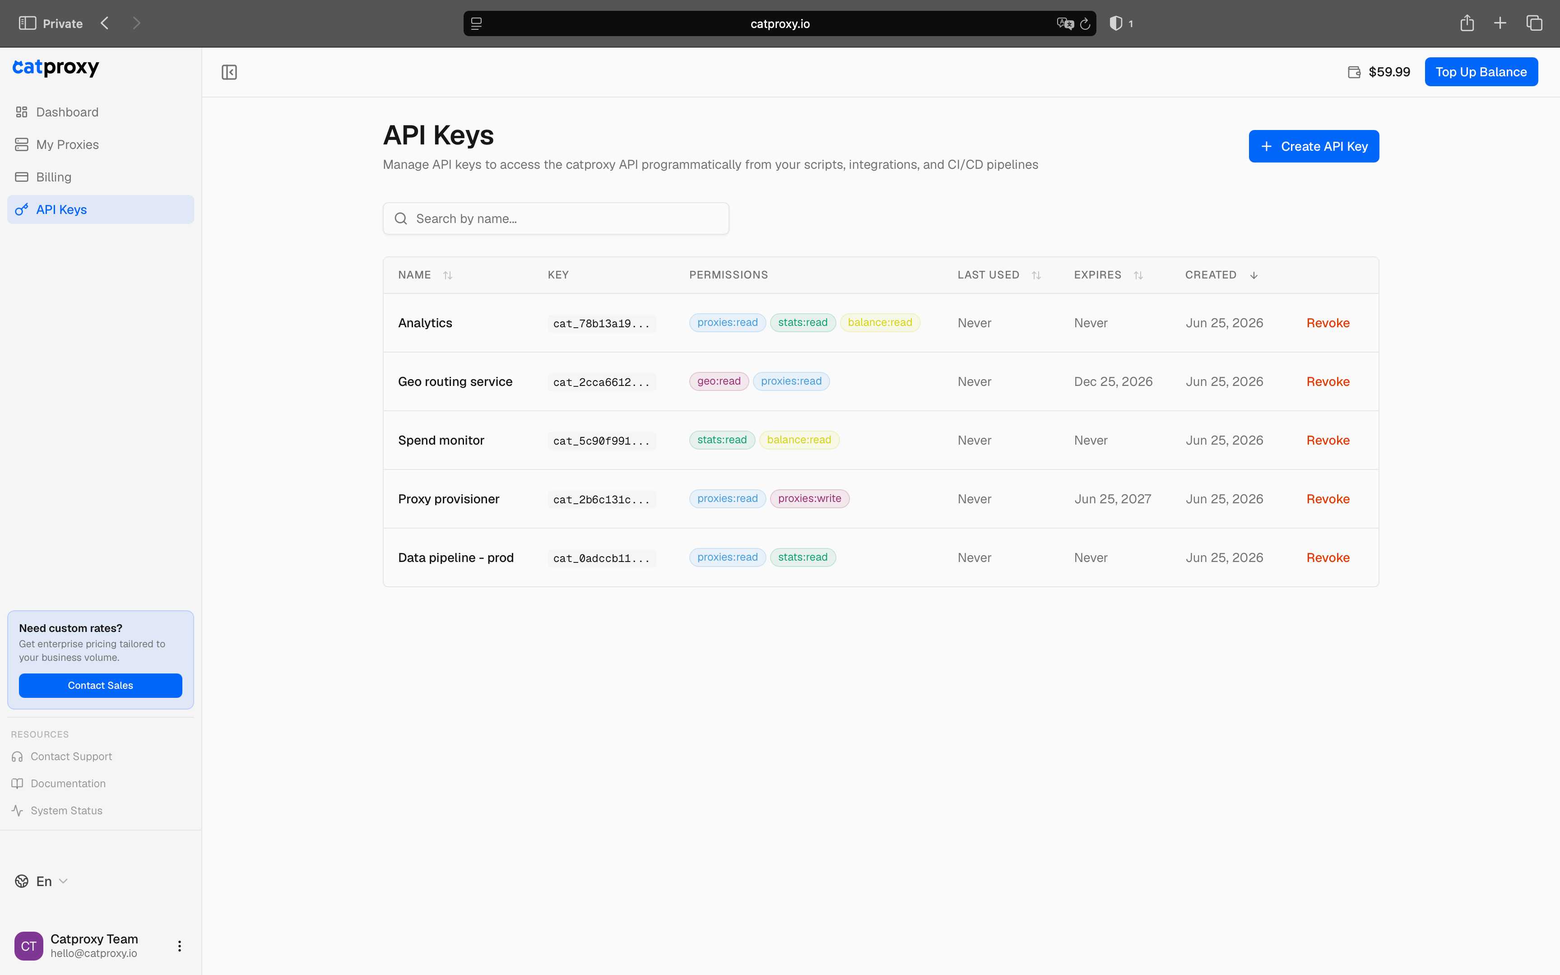Click the cat_0adccb11 key value
The height and width of the screenshot is (975, 1560).
601,558
